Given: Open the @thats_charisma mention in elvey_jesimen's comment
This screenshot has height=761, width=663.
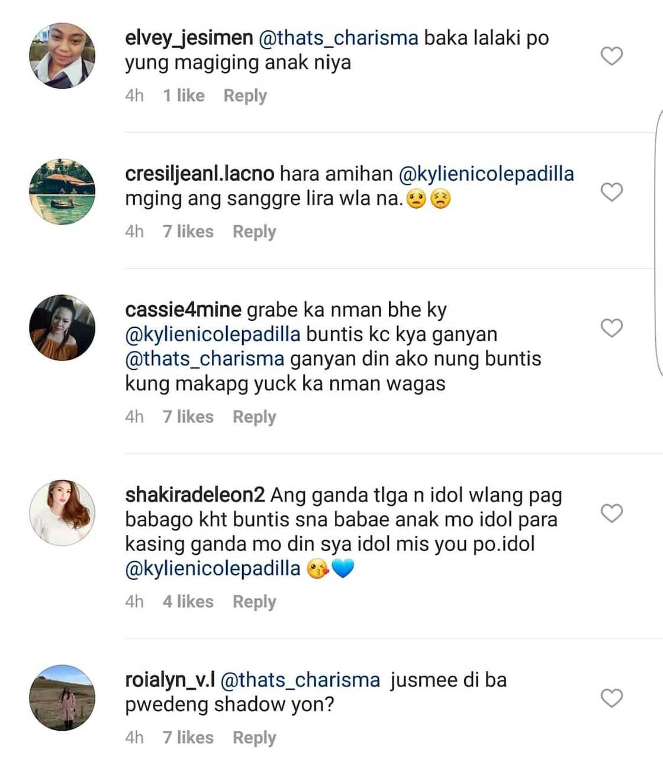Looking at the screenshot, I should [339, 38].
